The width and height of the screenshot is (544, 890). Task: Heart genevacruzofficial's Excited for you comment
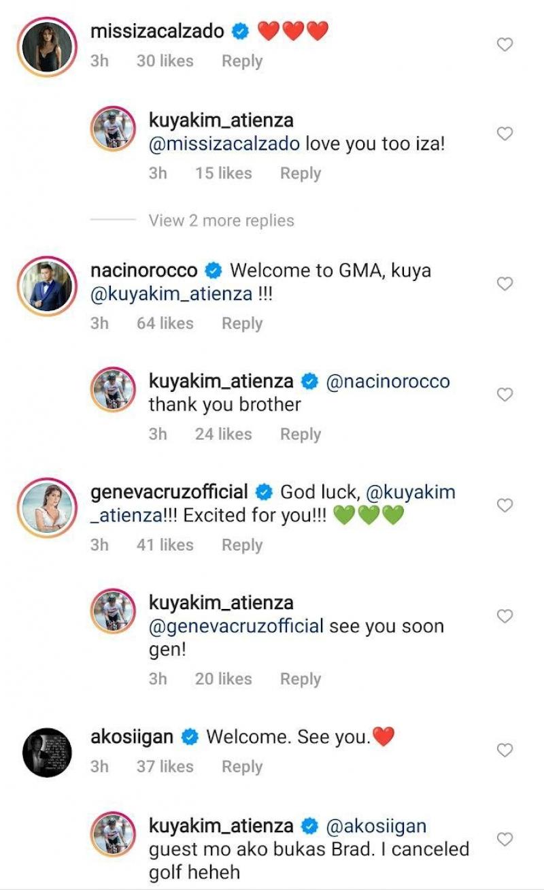[505, 506]
